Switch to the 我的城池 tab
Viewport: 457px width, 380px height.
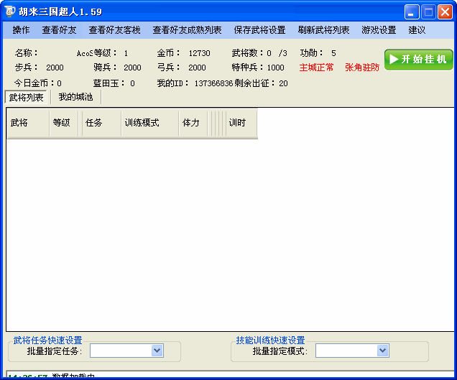(75, 97)
